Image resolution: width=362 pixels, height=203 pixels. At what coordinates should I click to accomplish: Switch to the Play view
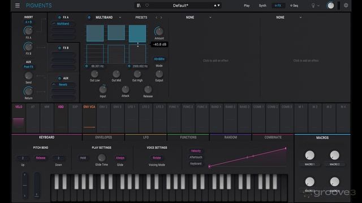click(x=247, y=6)
